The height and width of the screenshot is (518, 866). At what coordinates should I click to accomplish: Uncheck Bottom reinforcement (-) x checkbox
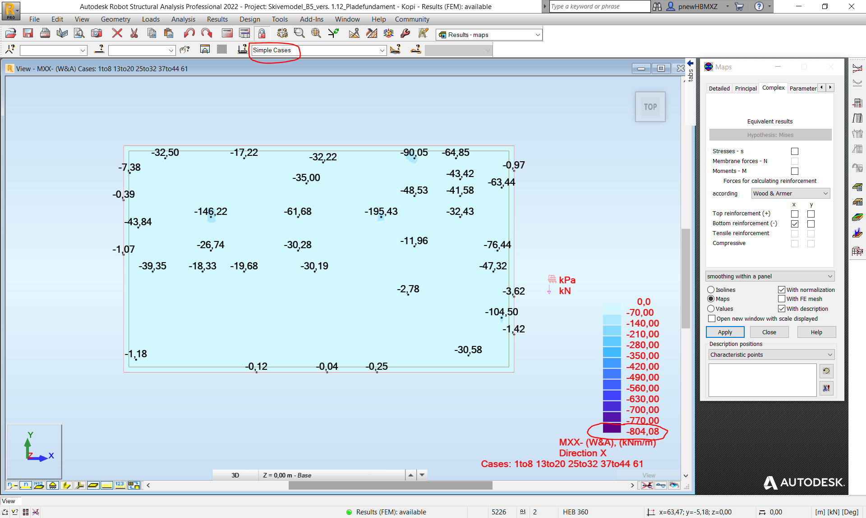tap(794, 223)
